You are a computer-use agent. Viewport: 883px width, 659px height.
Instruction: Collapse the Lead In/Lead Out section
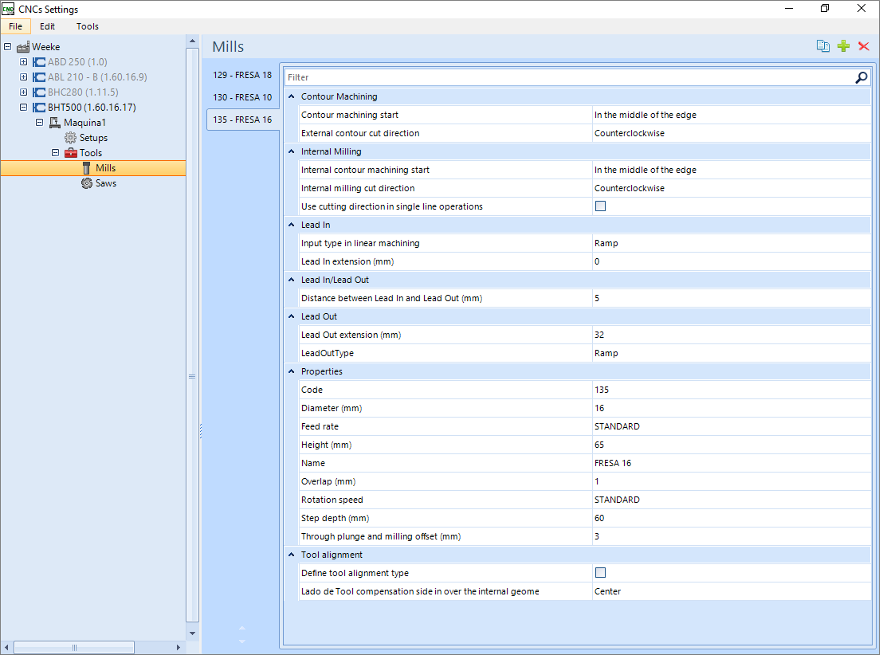(x=292, y=280)
